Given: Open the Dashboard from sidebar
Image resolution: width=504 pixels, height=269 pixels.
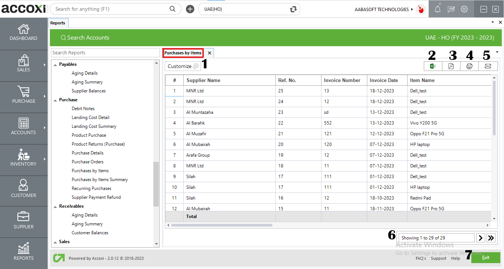Looking at the screenshot, I should point(24,33).
